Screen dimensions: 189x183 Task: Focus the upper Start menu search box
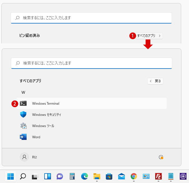point(91,18)
